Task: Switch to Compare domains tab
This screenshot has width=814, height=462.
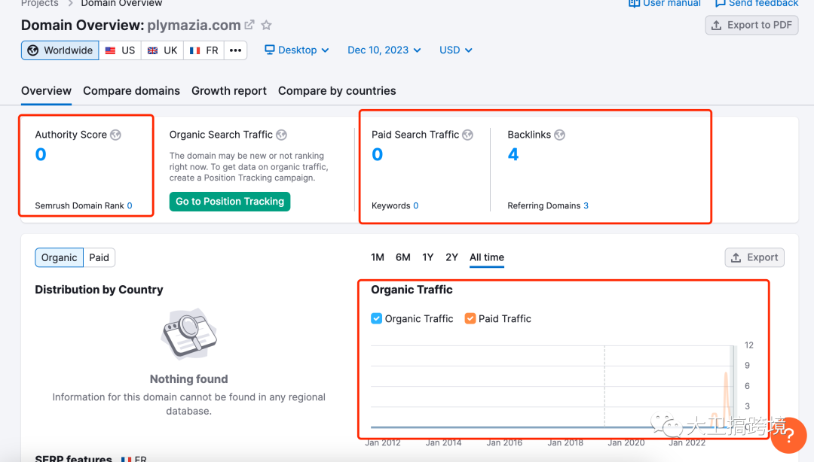Action: point(131,91)
